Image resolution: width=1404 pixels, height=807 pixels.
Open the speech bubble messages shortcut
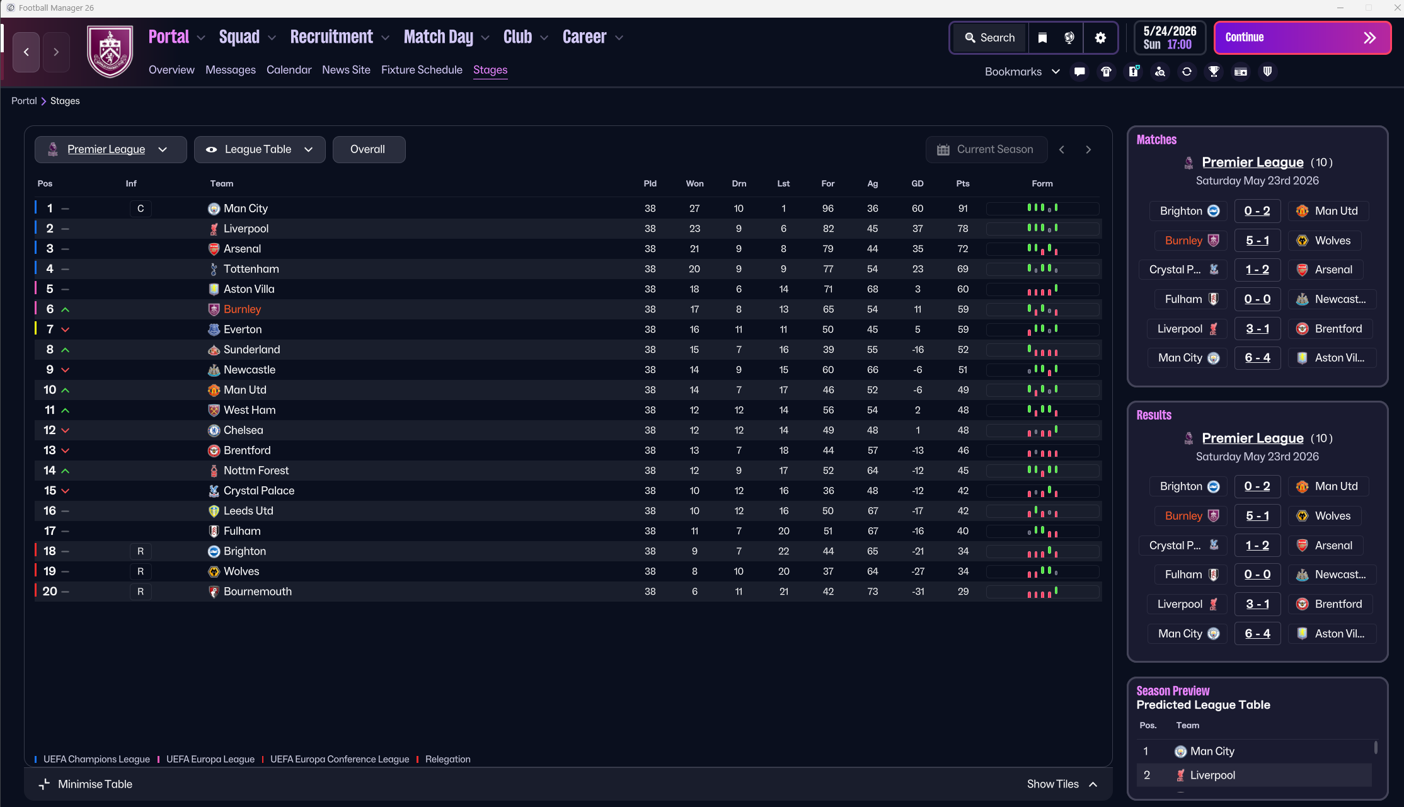pos(1079,72)
